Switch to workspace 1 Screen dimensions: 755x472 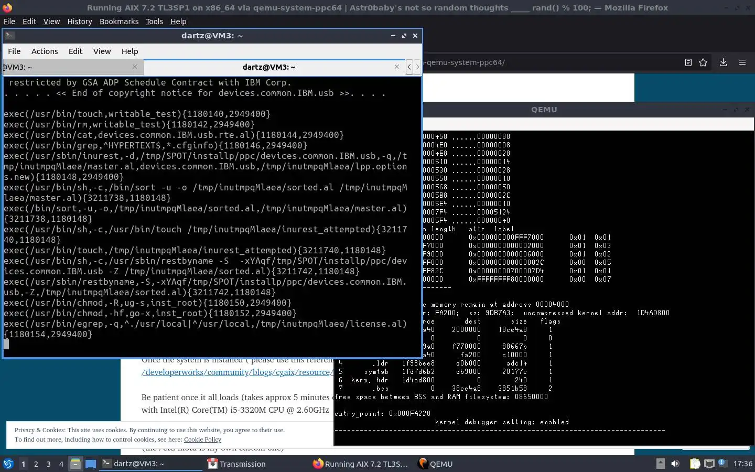pyautogui.click(x=23, y=464)
